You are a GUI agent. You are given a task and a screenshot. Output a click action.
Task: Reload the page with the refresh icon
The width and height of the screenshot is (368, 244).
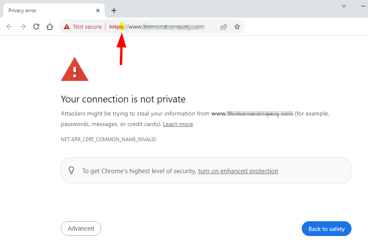tap(36, 27)
